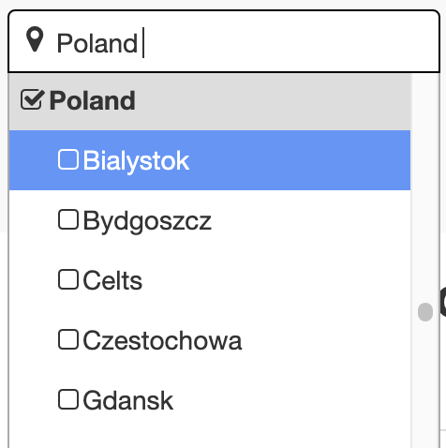Click the scrollbar track above the thumb
The image size is (446, 448).
(x=425, y=187)
